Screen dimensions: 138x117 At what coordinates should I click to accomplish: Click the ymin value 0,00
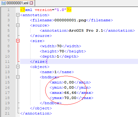tap(69, 87)
